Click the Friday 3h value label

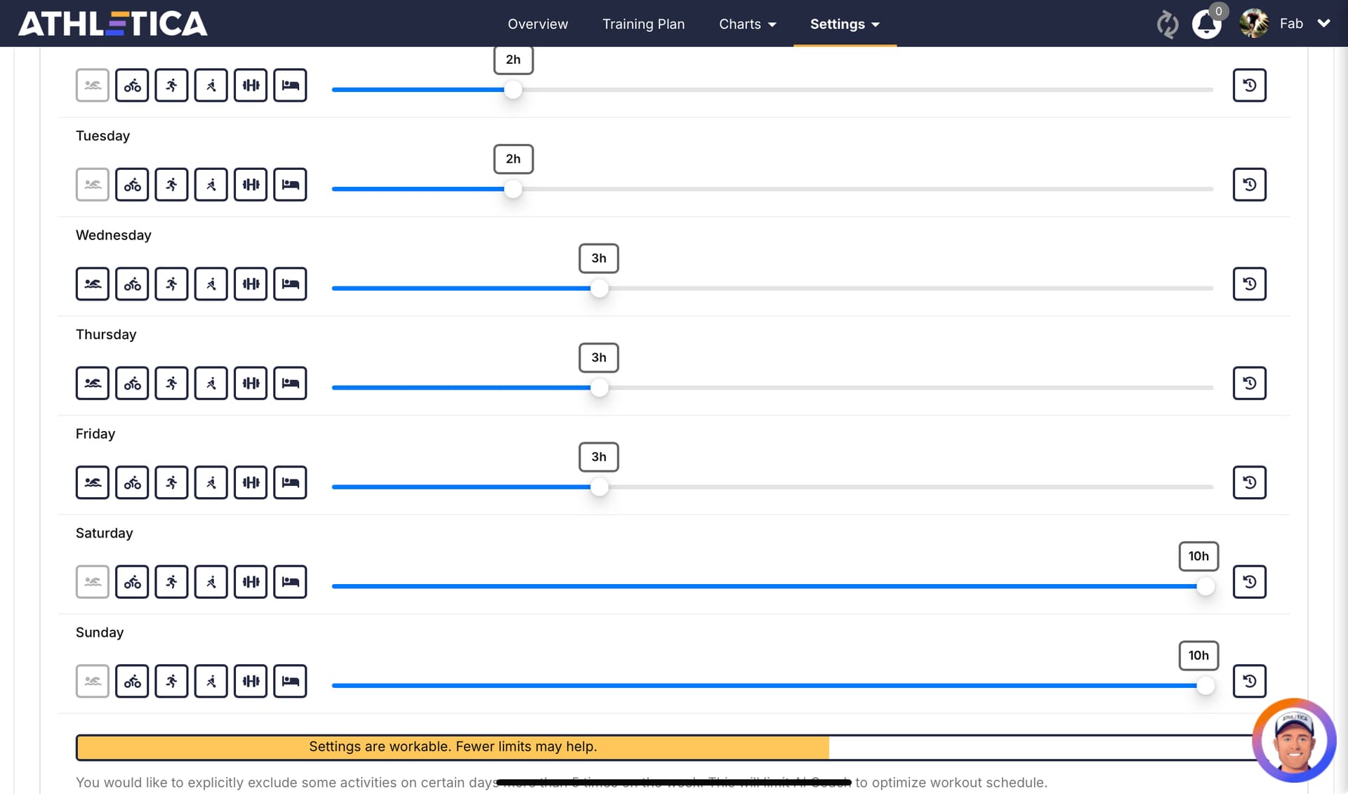pos(598,457)
